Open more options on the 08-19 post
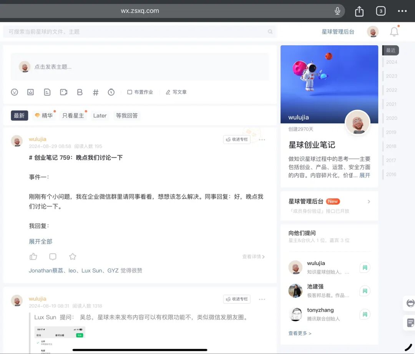415x354 pixels. click(262, 299)
